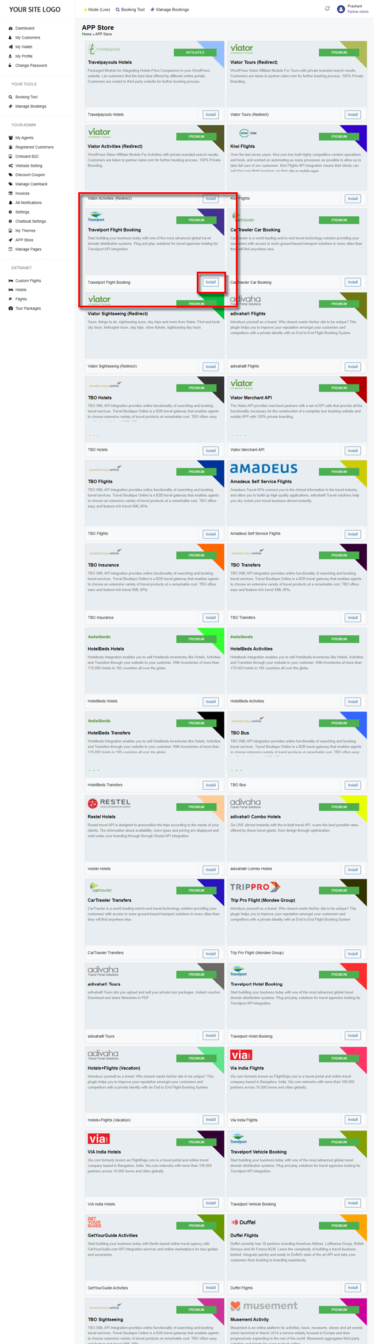Install CarTrawler Transfers

[x=211, y=954]
